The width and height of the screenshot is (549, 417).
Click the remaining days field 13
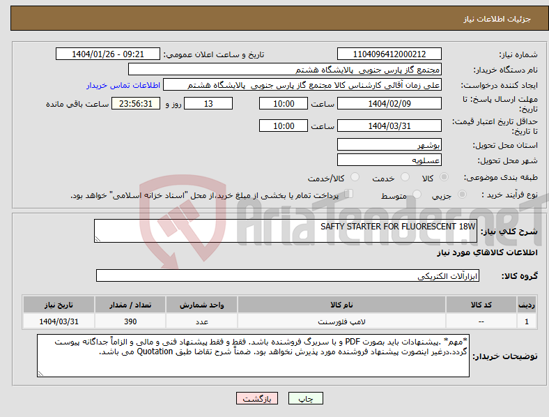(x=208, y=103)
